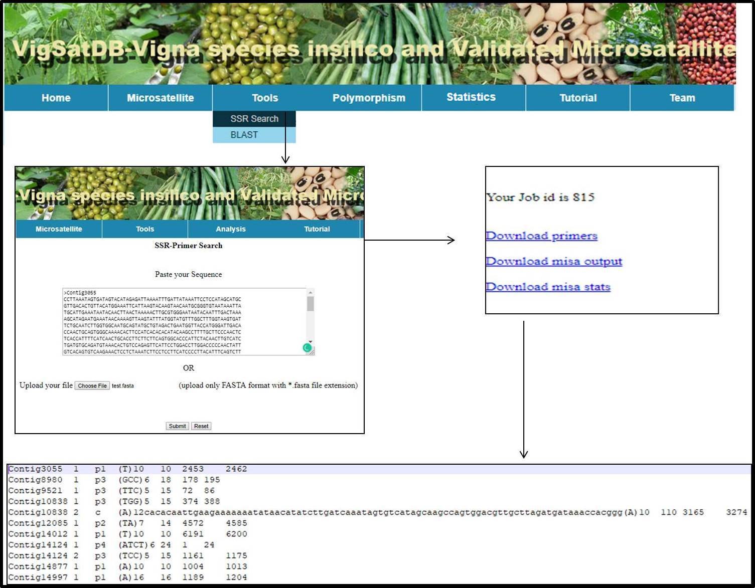Open the Download misa stats link

pos(548,287)
